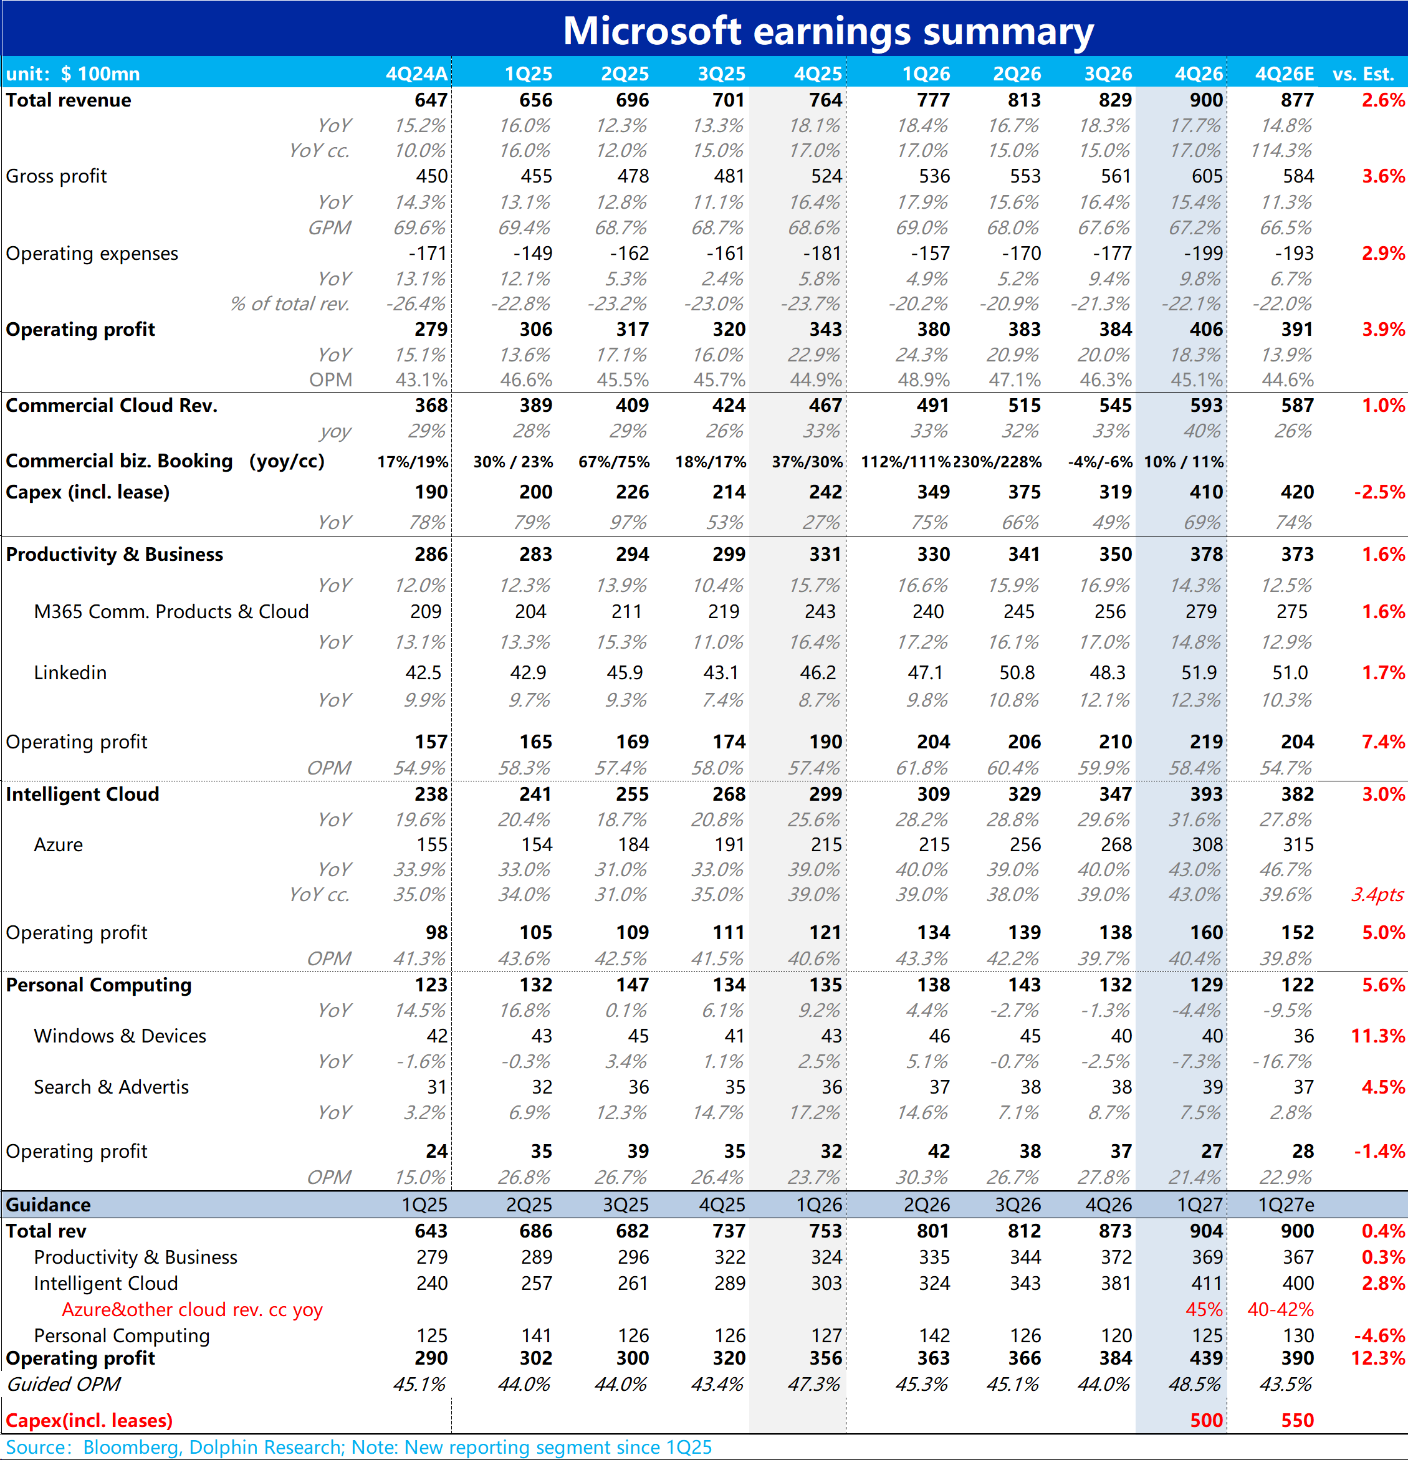Screen dimensions: 1408x1460
Task: Select the Windows & Devices row label
Action: [120, 1036]
